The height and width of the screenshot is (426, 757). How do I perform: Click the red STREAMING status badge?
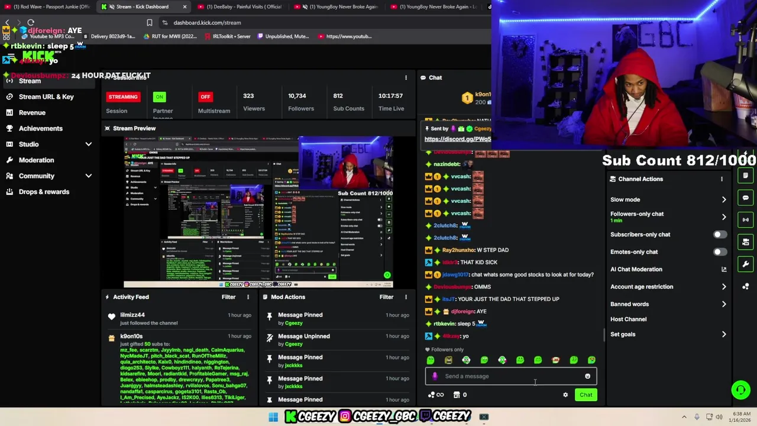pos(123,97)
